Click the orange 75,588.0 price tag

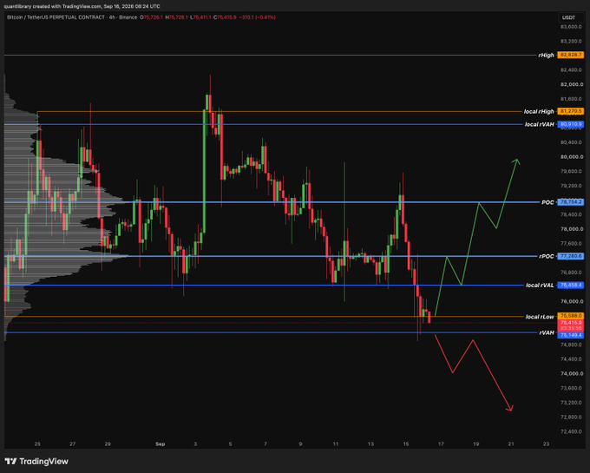click(570, 316)
